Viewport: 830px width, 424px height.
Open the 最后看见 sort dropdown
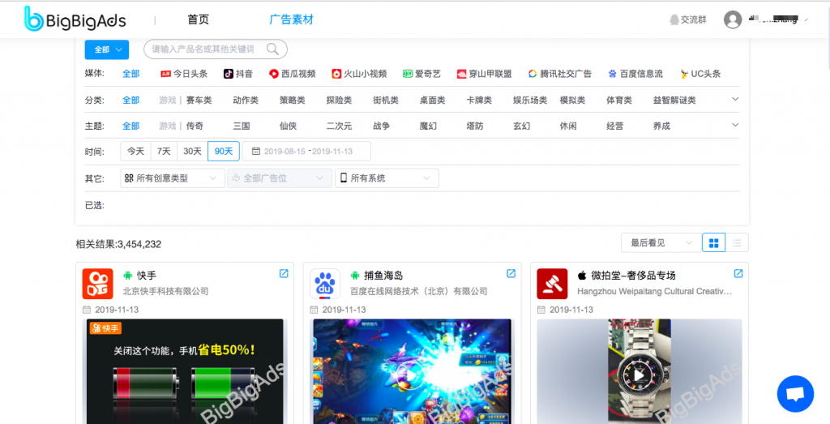(661, 243)
